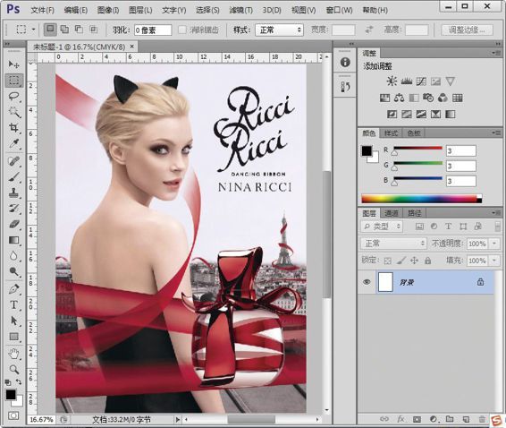Select the Pen tool
This screenshot has height=428, width=506.
point(13,289)
